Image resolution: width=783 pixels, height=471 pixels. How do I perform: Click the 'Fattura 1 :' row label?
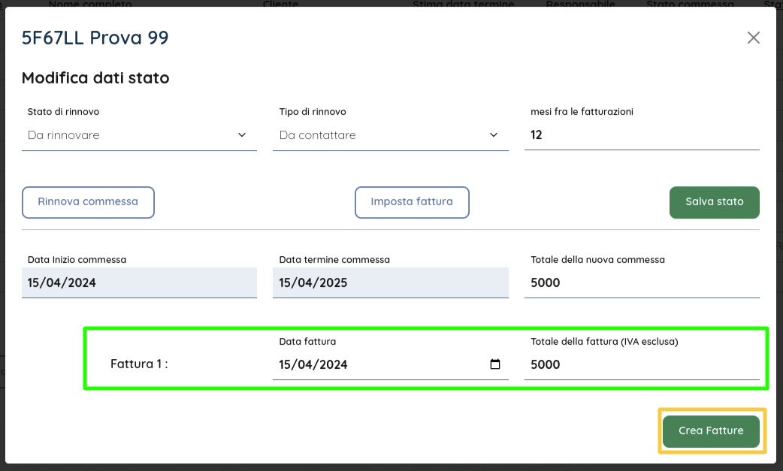click(x=139, y=364)
